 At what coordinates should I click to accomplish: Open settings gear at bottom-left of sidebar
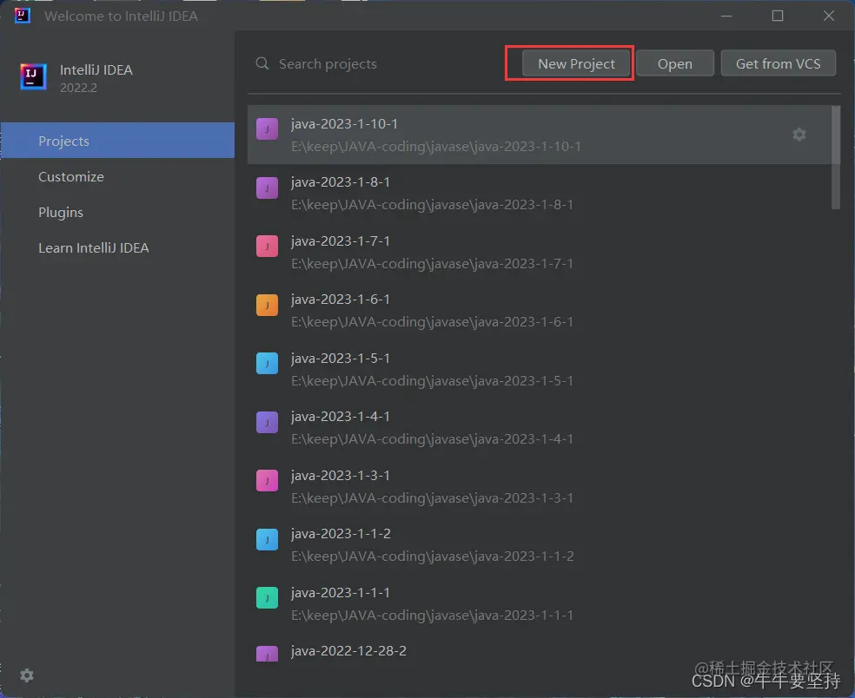[27, 675]
